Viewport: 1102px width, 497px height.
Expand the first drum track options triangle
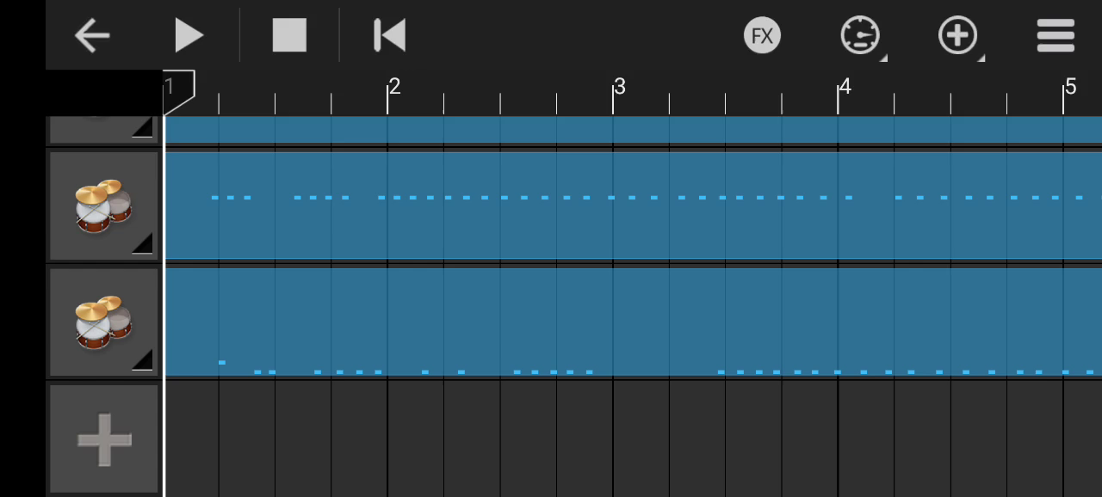[x=143, y=244]
